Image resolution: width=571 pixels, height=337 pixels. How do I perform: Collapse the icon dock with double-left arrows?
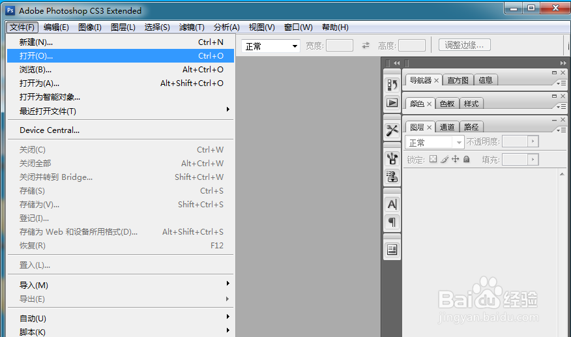396,63
